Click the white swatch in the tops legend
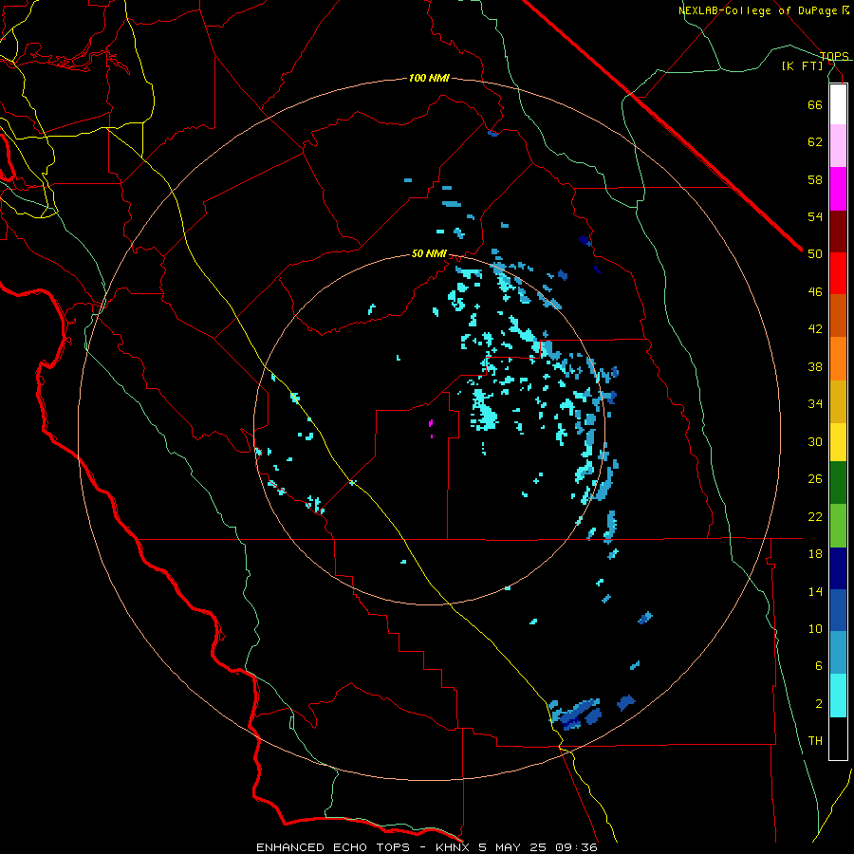The image size is (854, 854). point(838,104)
